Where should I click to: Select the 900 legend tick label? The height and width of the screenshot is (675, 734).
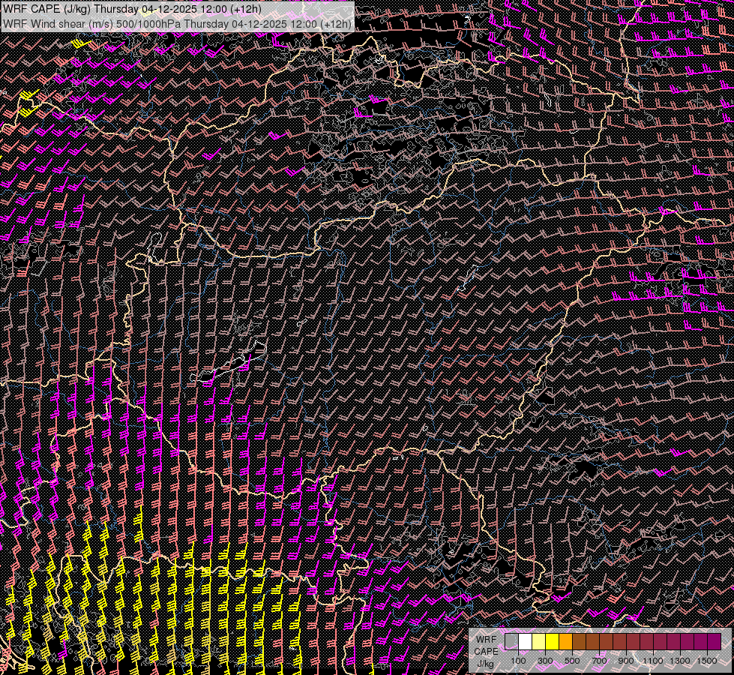(626, 661)
